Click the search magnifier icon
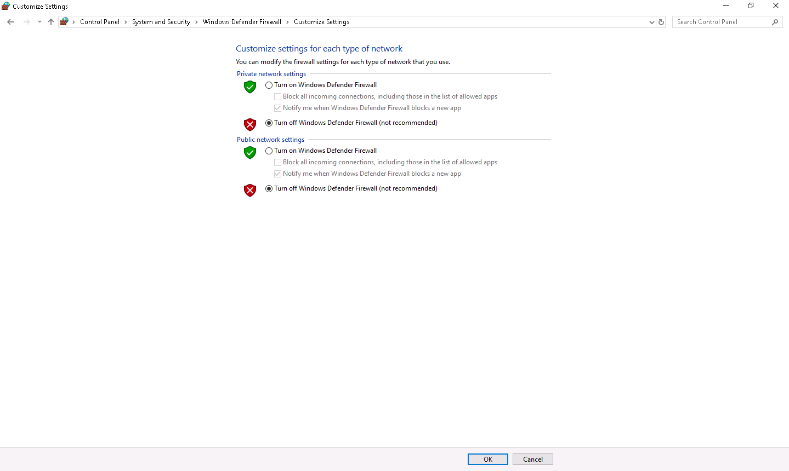This screenshot has width=789, height=471. pos(775,22)
